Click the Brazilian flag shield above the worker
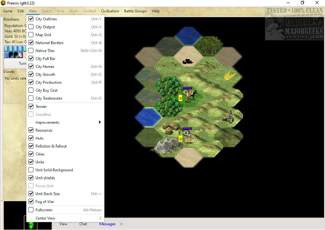This screenshot has height=230, width=325. point(186,132)
